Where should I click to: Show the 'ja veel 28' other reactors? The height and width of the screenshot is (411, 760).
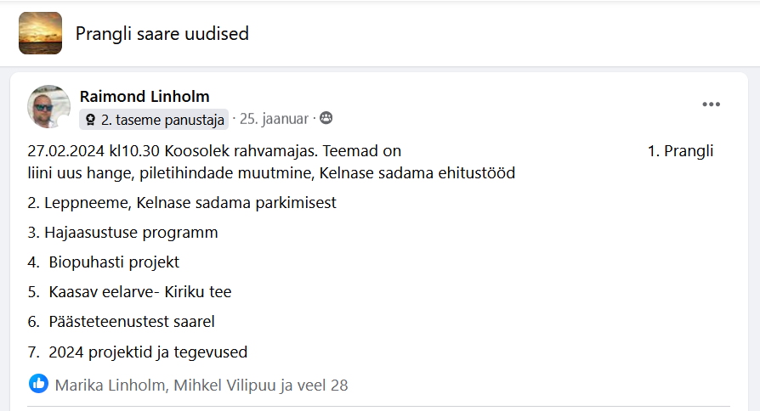click(x=315, y=385)
